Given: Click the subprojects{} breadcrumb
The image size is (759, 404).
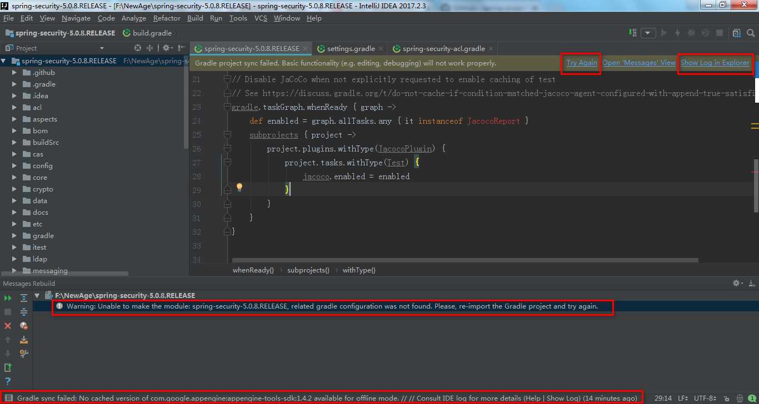Looking at the screenshot, I should tap(308, 270).
